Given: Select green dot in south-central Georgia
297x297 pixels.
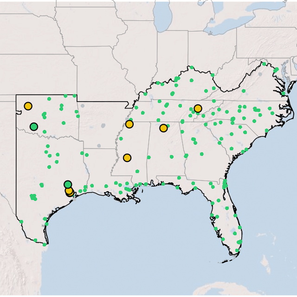Looking at the screenshot, I should point(202,154).
